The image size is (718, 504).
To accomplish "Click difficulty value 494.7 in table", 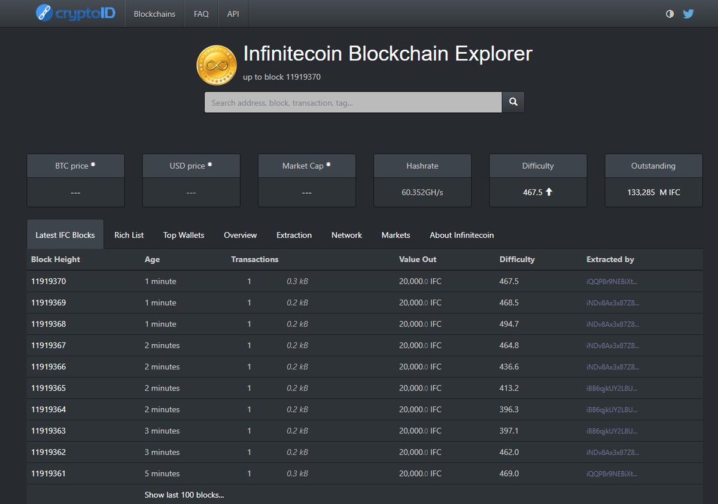I will (509, 324).
